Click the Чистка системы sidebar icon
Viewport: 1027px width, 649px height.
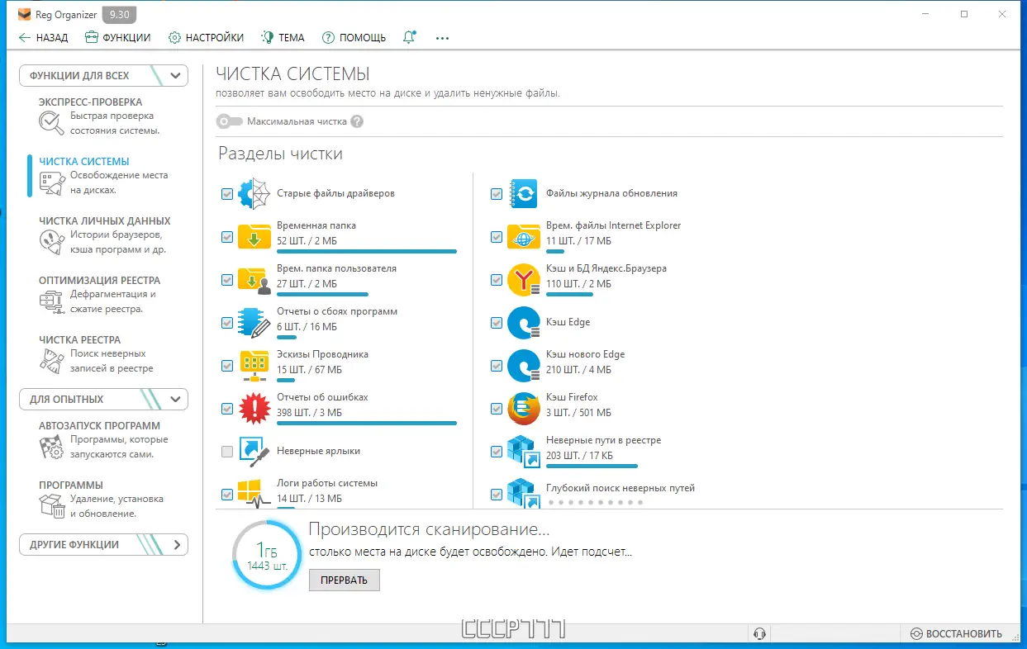[51, 183]
